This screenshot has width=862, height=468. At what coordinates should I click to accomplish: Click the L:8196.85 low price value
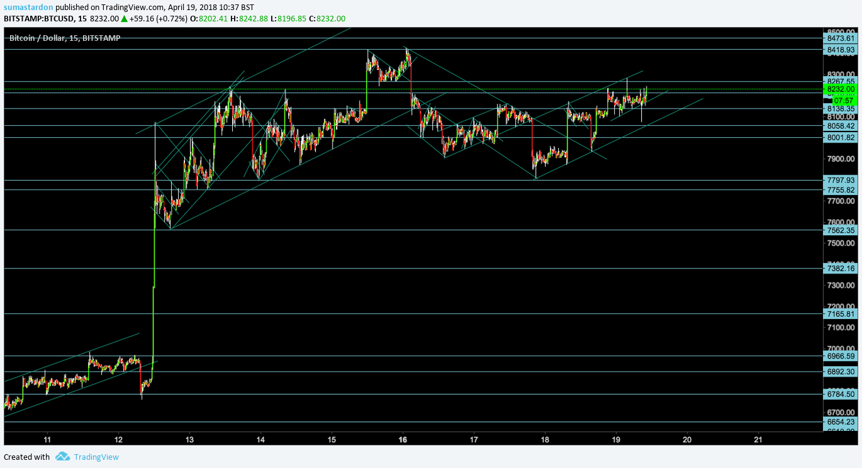[289, 19]
